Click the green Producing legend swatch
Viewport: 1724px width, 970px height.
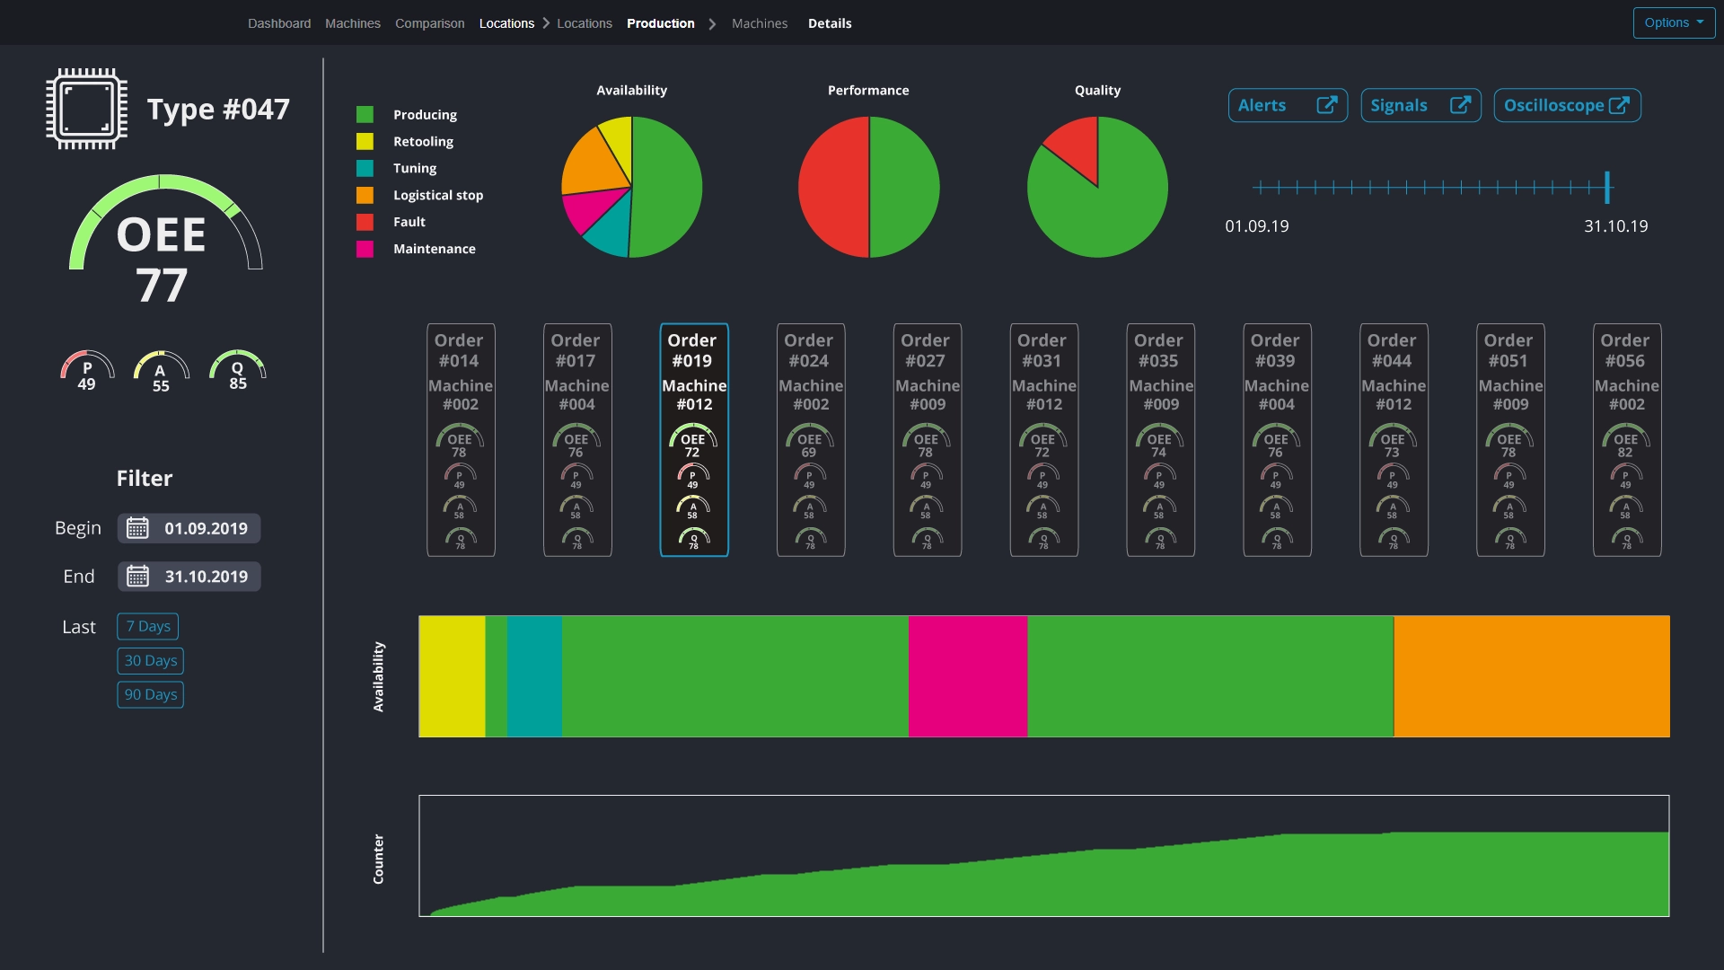[x=365, y=115]
